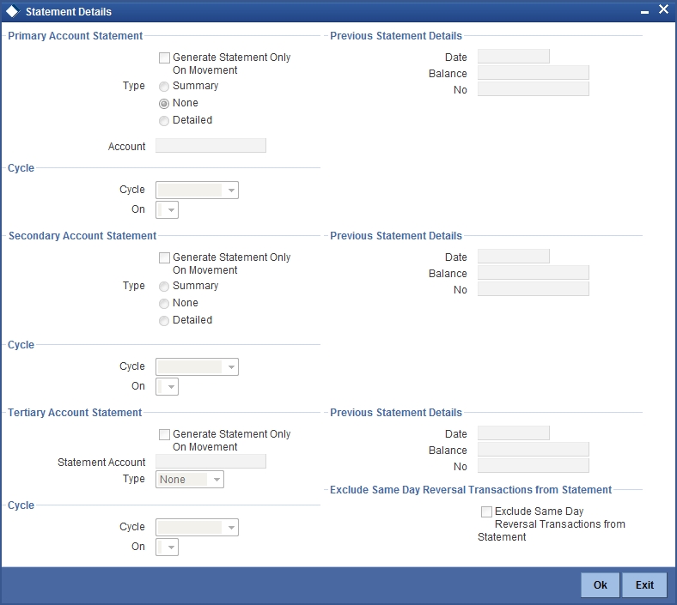Image resolution: width=677 pixels, height=605 pixels.
Task: Select None type for Secondary Account Statement
Action: point(164,304)
